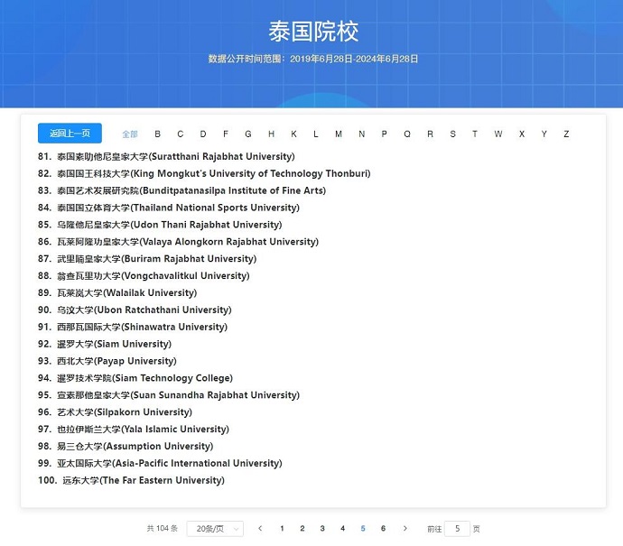Open Siam University link
The image size is (623, 546).
(x=114, y=344)
